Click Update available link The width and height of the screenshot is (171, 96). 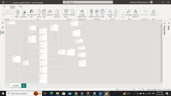click(x=158, y=89)
